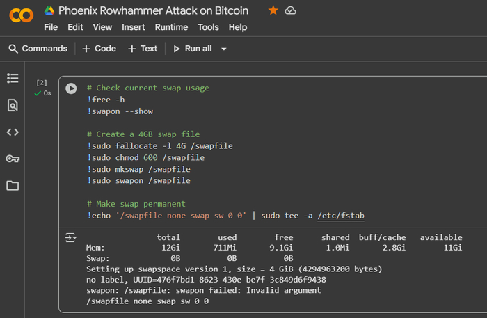
Task: Add a new Text cell
Action: [x=143, y=49]
